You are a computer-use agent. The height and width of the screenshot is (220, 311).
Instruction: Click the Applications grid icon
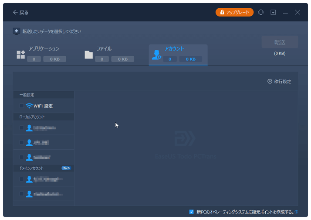click(20, 55)
